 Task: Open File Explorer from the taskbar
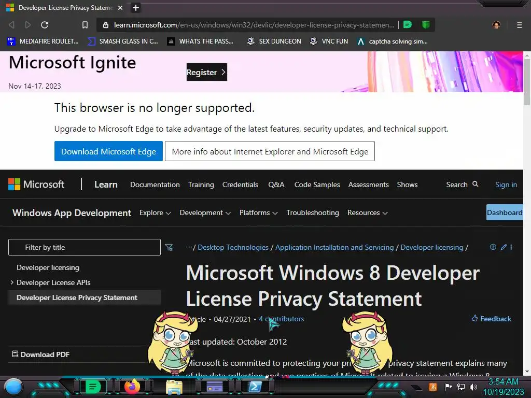(x=174, y=387)
